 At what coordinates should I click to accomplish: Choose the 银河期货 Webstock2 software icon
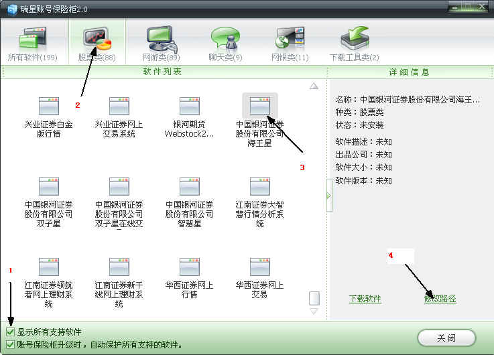[189, 106]
